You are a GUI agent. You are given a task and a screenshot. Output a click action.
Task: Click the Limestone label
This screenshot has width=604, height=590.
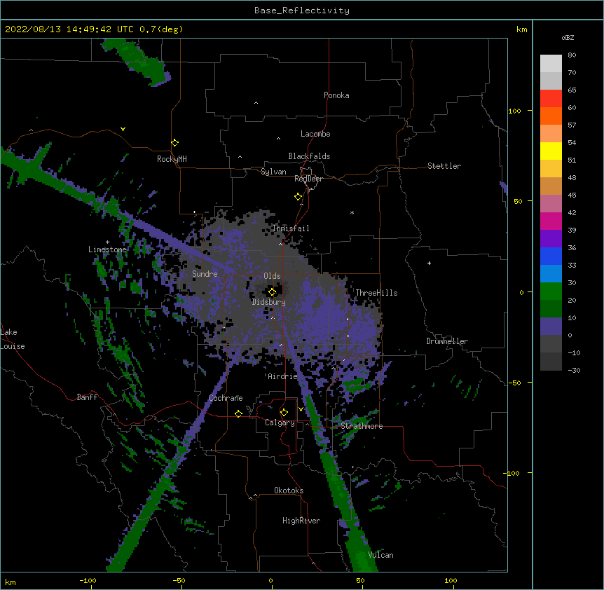click(x=107, y=249)
